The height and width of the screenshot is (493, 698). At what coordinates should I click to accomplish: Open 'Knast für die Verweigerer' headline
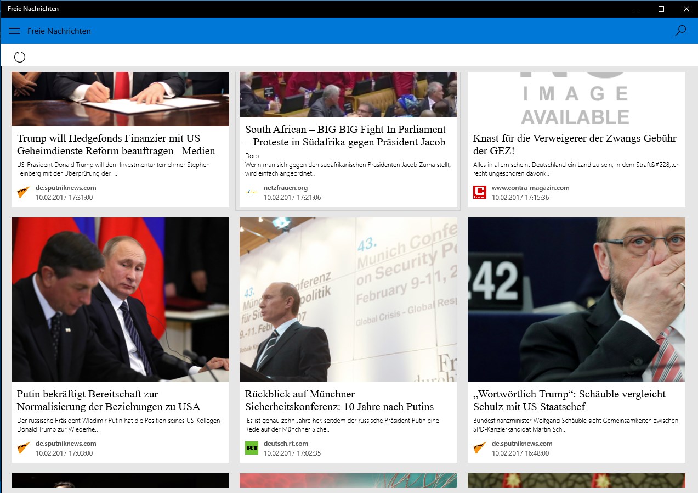click(575, 144)
